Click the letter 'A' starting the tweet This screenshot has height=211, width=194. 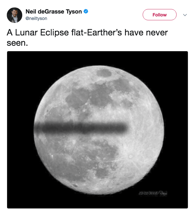click(x=10, y=33)
